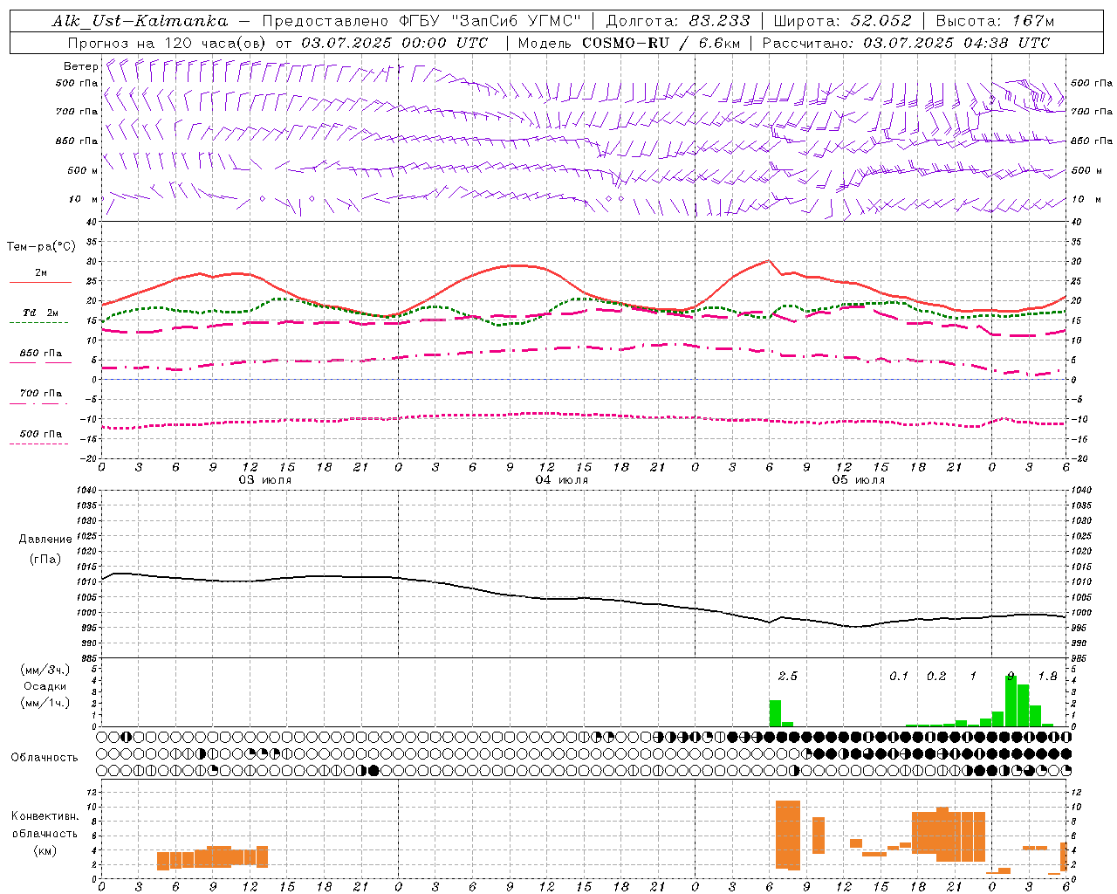Click the (км) convective height unit label
The image size is (1117, 894).
(x=45, y=850)
